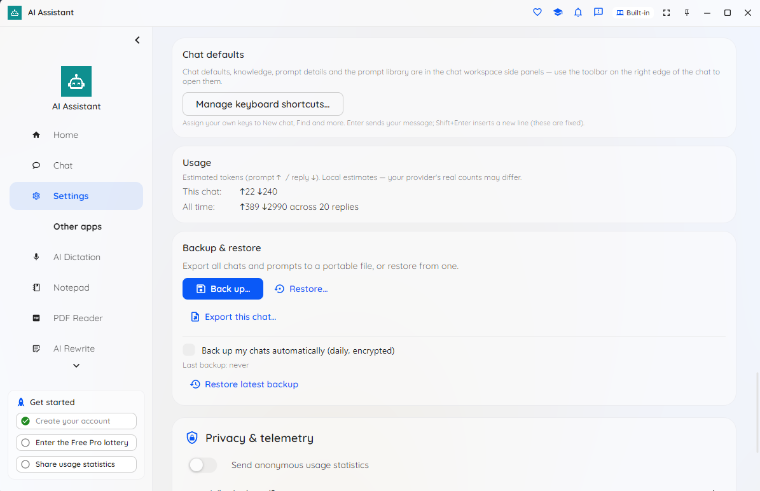
Task: Collapse the sidebar with back chevron
Action: 137,40
